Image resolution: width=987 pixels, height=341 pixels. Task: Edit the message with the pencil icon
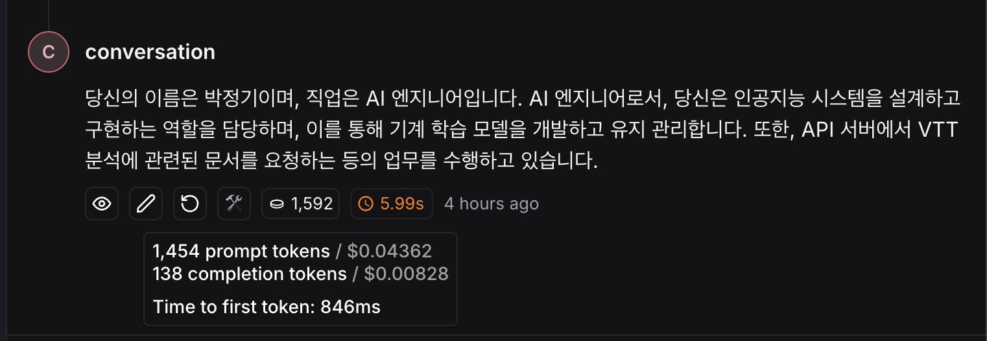146,204
